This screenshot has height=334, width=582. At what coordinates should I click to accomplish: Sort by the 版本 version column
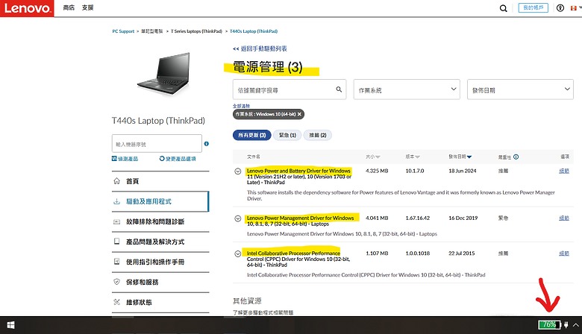coord(413,157)
